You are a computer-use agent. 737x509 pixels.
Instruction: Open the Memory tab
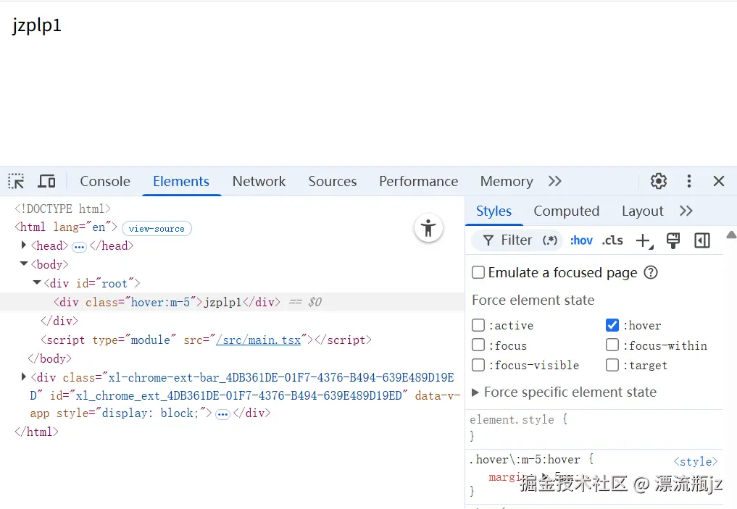tap(507, 181)
